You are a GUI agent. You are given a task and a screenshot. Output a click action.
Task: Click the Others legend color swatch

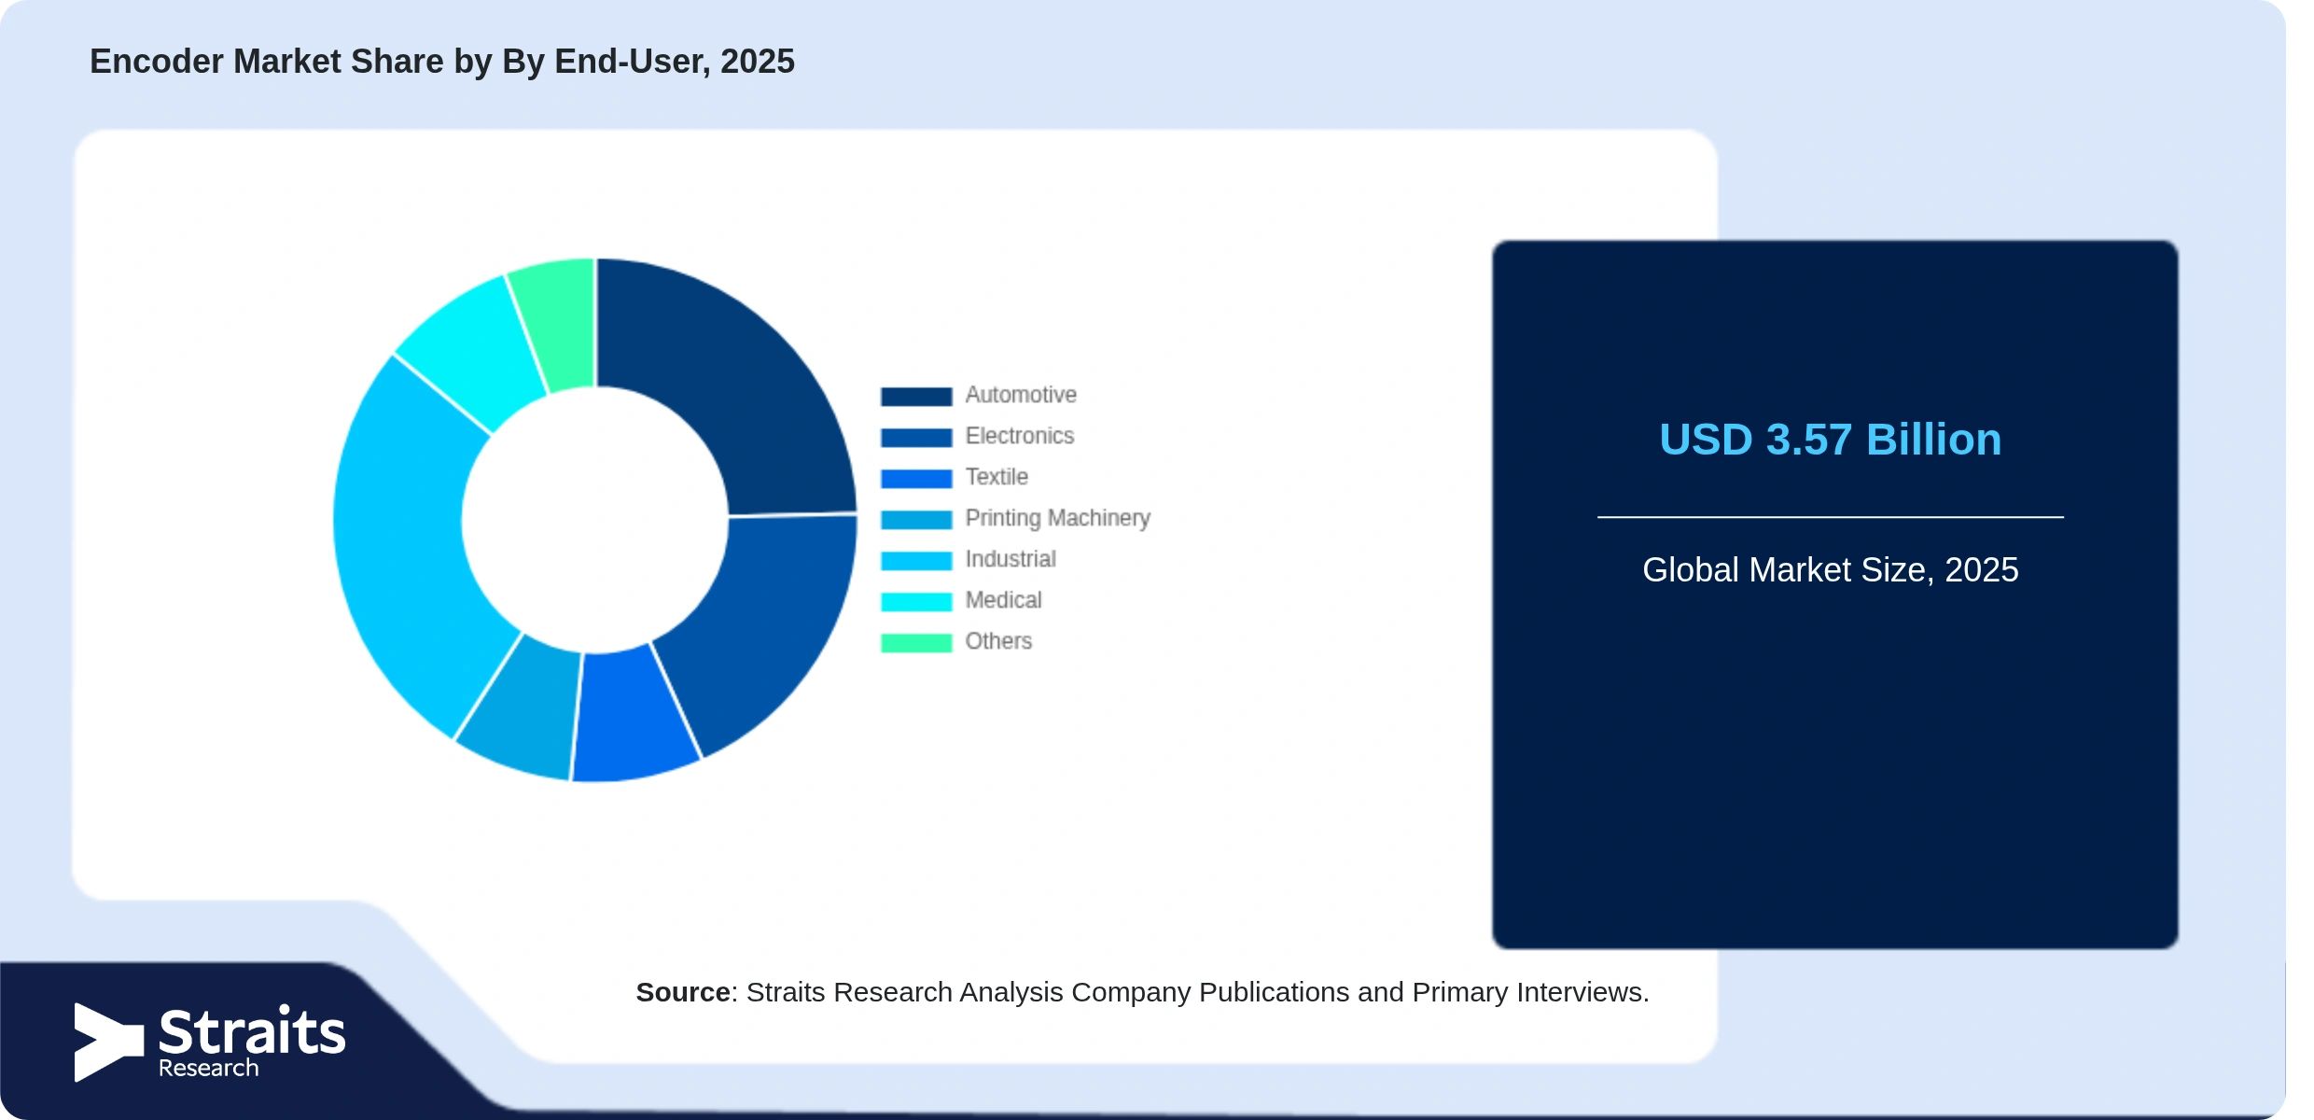[916, 642]
